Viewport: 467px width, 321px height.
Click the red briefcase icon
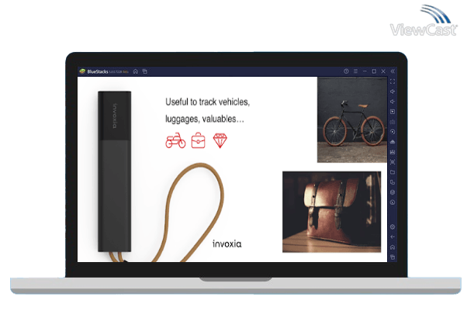(x=198, y=140)
